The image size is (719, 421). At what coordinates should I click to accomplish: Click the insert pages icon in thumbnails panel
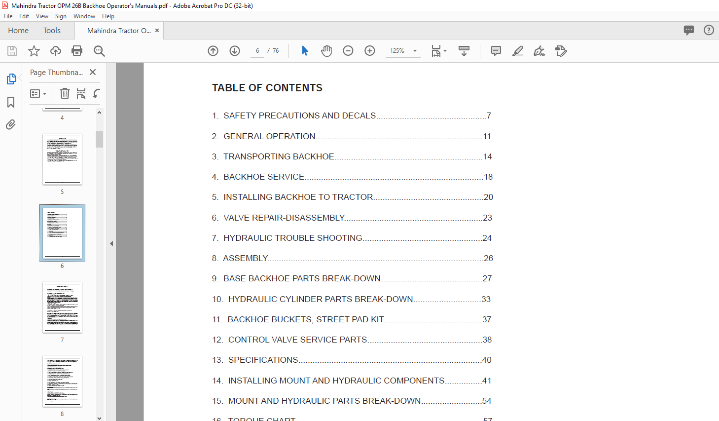pos(81,93)
